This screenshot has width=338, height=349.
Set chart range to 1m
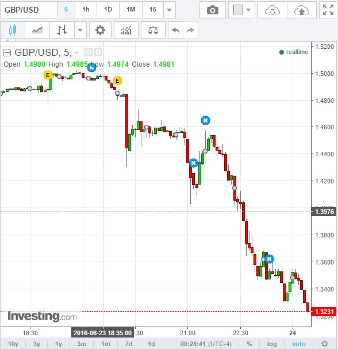pyautogui.click(x=105, y=344)
